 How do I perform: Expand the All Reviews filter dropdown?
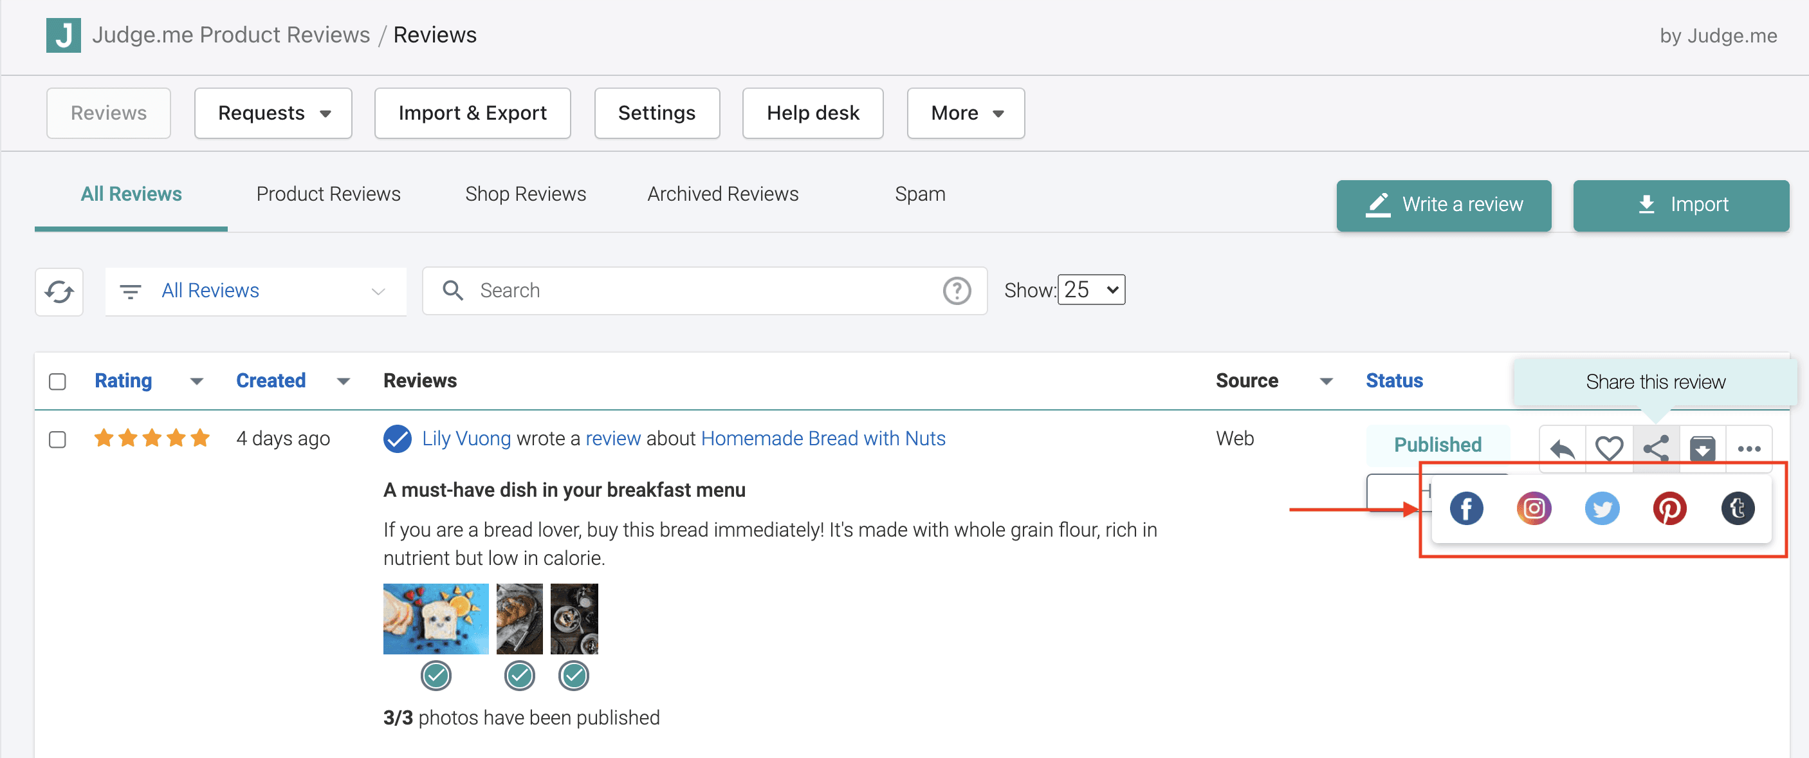click(255, 291)
